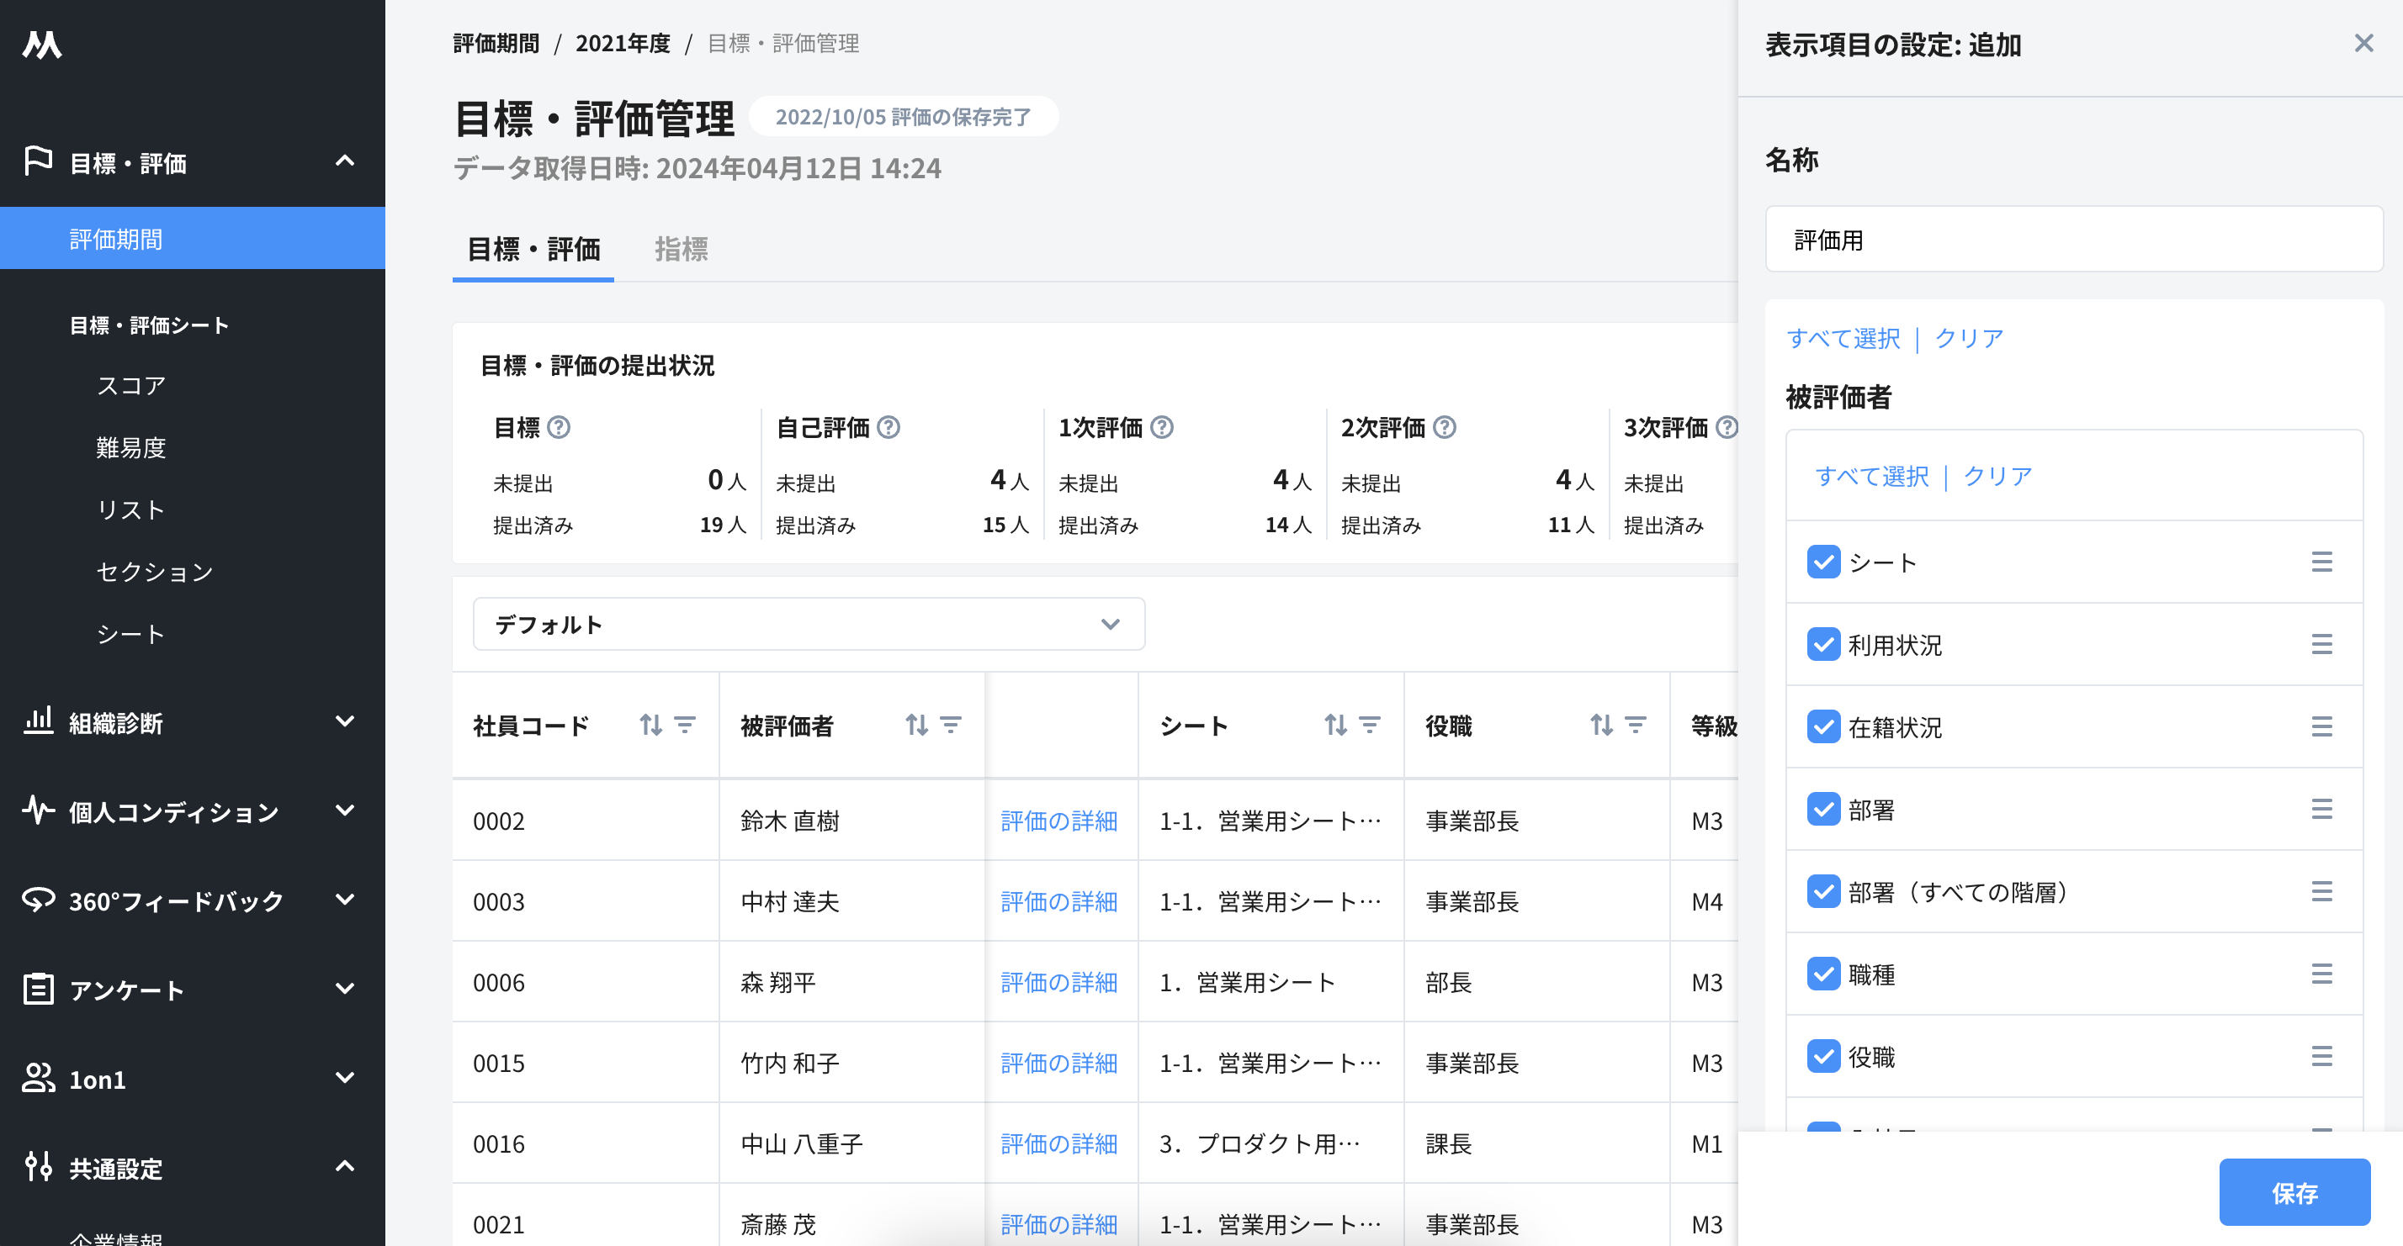2403x1246 pixels.
Task: Click the company logo in sidebar
Action: tap(42, 45)
